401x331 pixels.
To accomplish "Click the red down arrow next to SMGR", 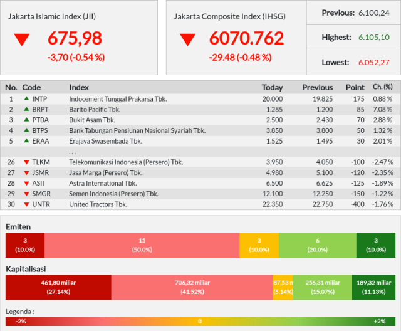I will pyautogui.click(x=26, y=194).
